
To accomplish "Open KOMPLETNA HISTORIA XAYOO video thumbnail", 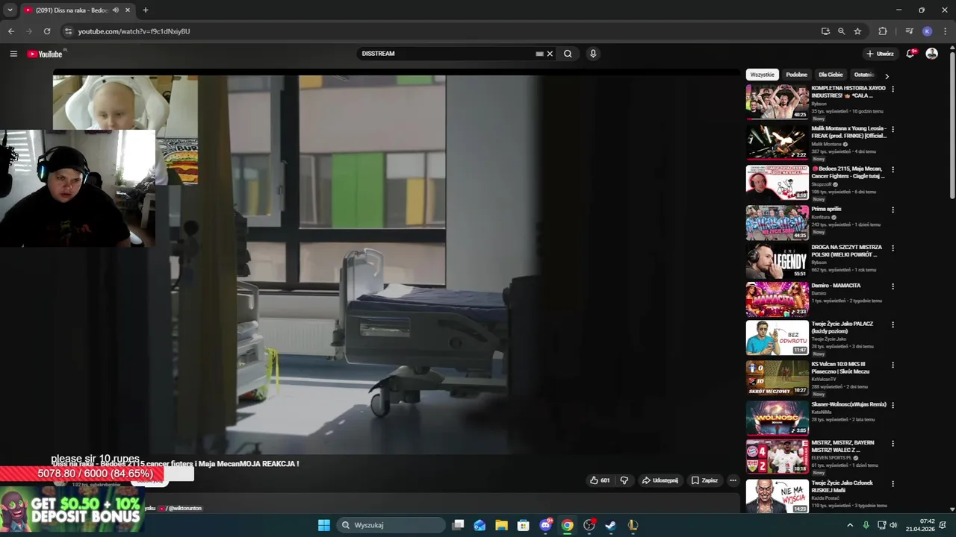I will tap(777, 101).
